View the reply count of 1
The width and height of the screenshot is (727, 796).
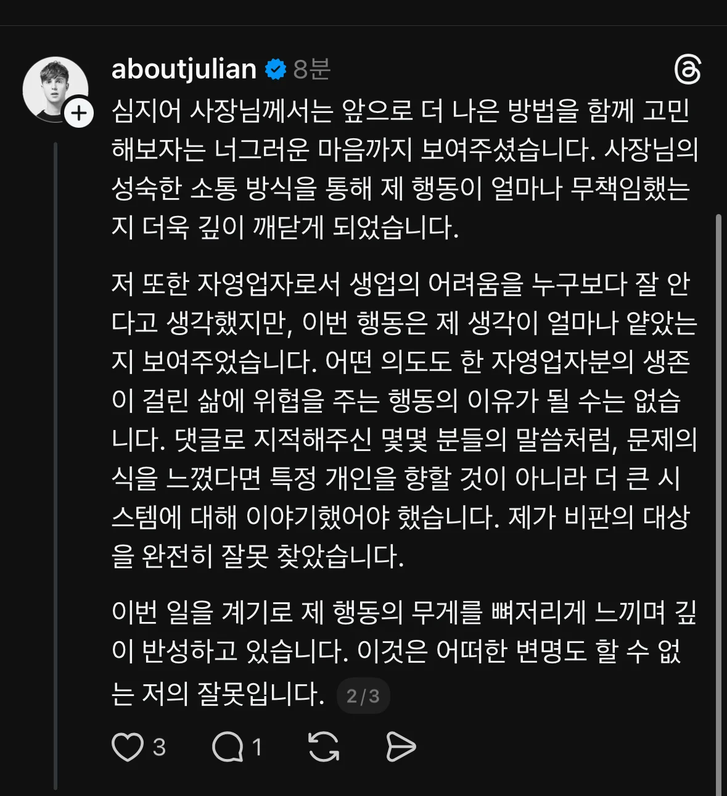pos(257,747)
